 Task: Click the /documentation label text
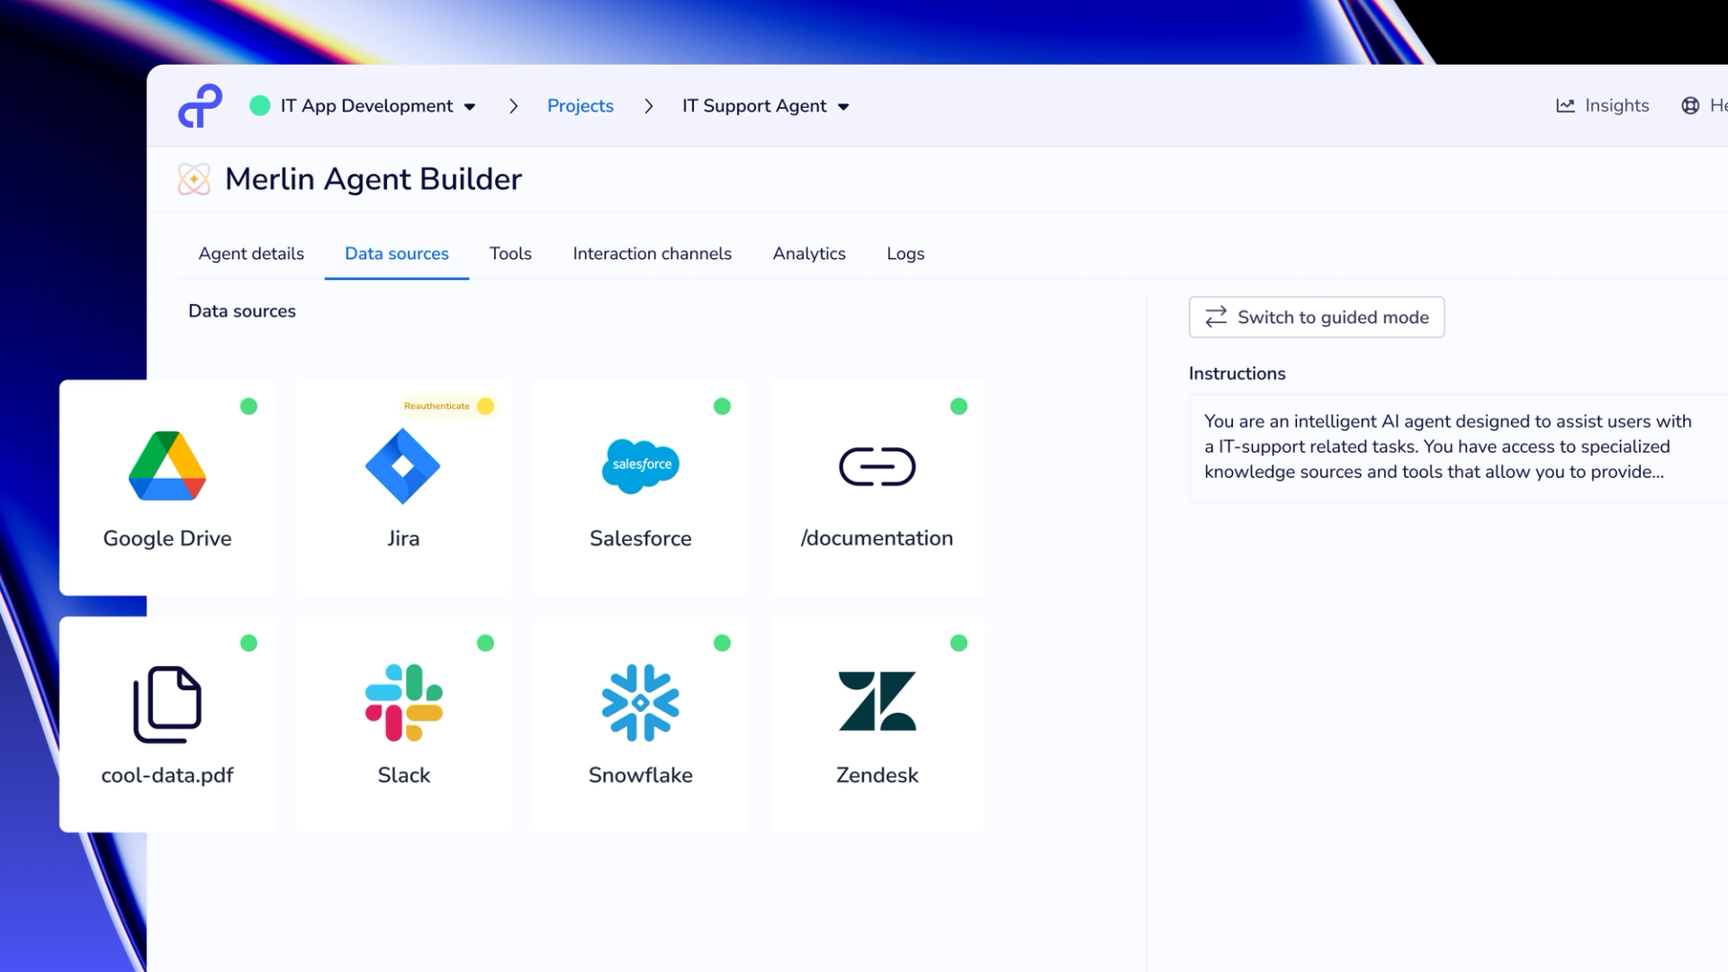point(877,538)
